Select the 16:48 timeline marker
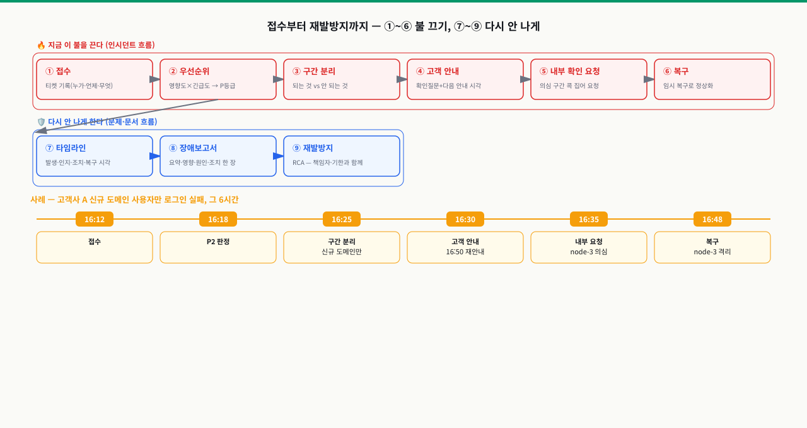The height and width of the screenshot is (428, 807). (x=712, y=219)
